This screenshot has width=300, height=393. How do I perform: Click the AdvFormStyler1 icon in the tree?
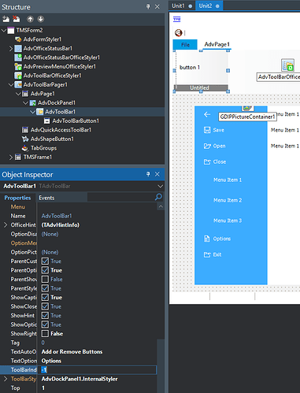tap(18, 39)
